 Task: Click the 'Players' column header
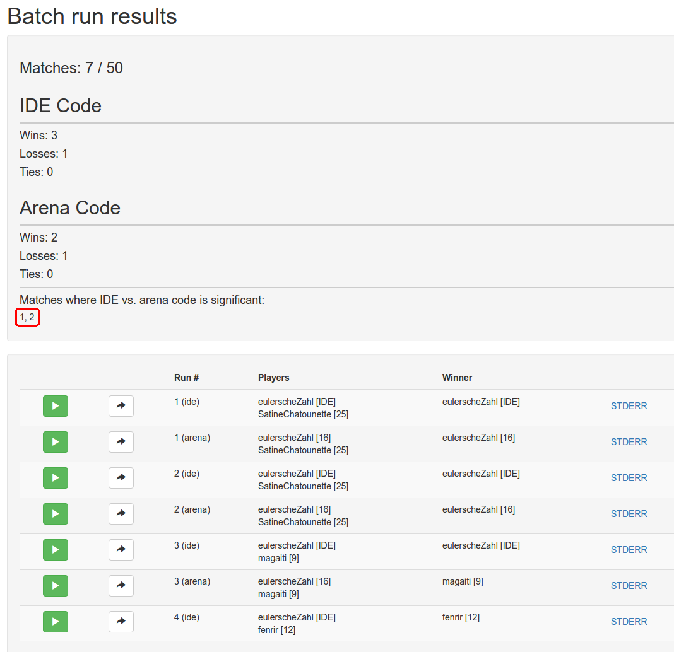(x=273, y=378)
